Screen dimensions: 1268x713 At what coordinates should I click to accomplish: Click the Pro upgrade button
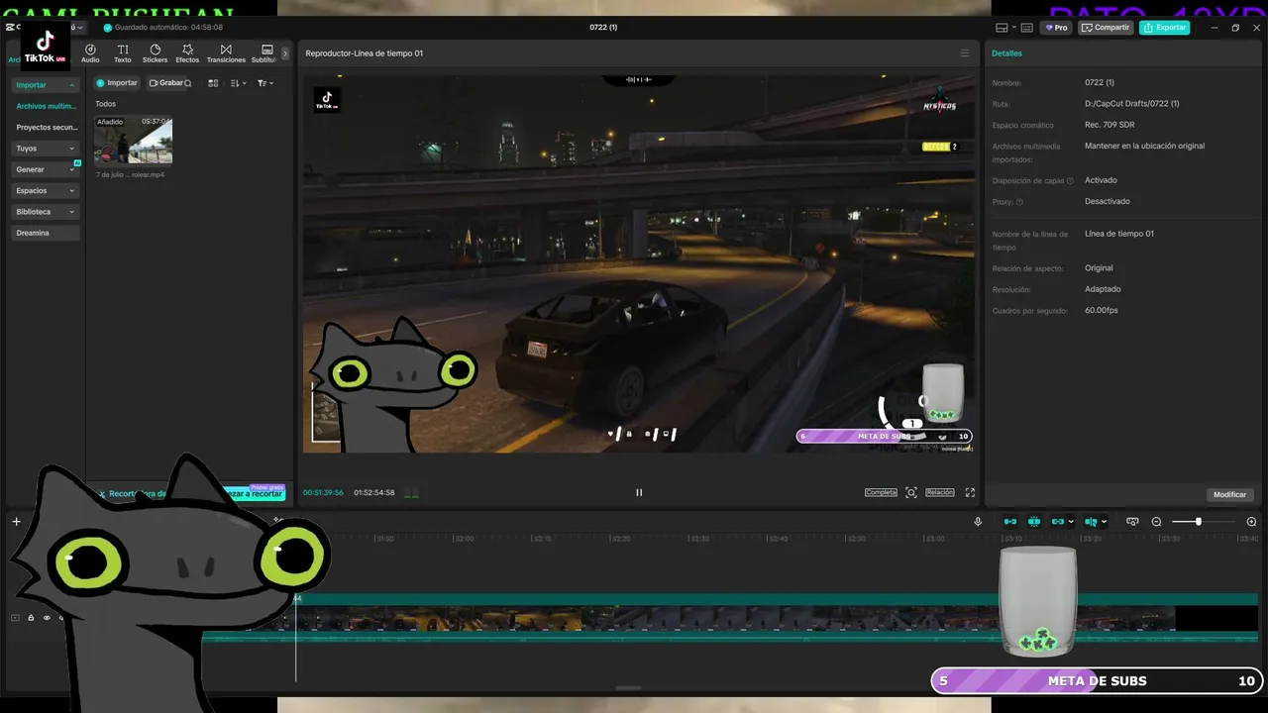(1056, 28)
